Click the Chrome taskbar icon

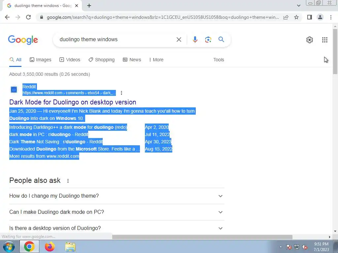pos(29,246)
